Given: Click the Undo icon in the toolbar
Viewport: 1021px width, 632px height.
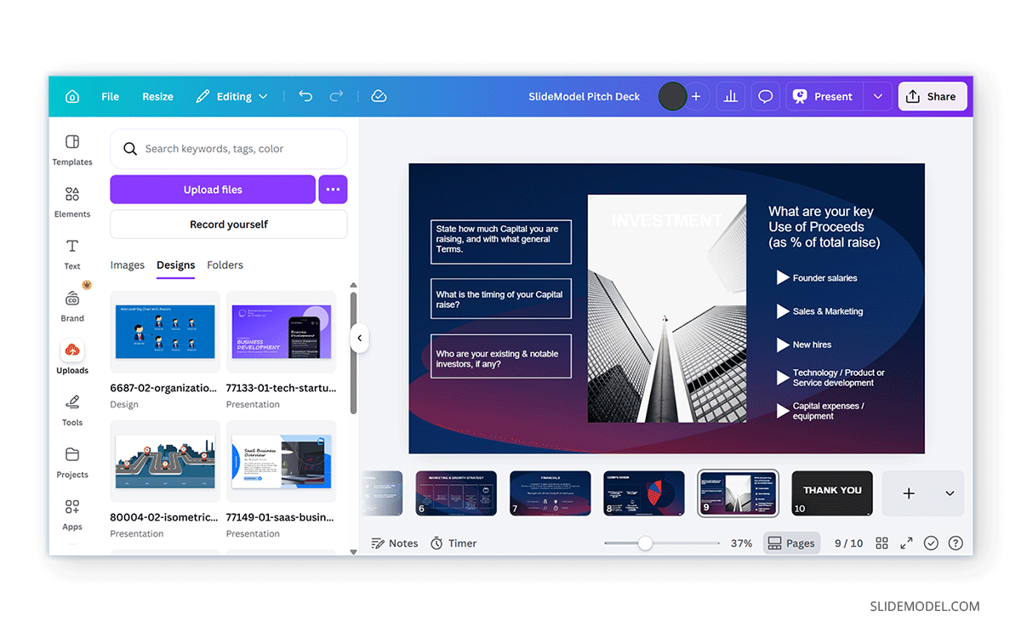Looking at the screenshot, I should (x=305, y=96).
